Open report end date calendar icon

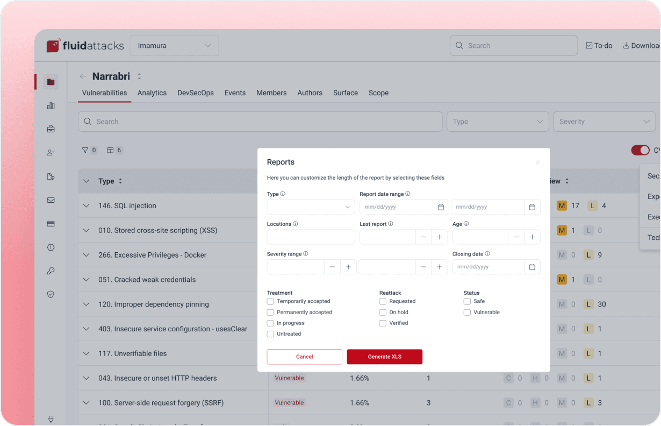click(532, 207)
